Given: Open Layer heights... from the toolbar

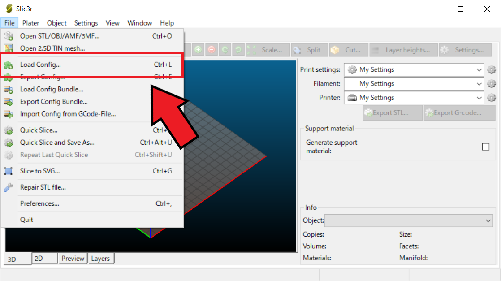Looking at the screenshot, I should (403, 50).
